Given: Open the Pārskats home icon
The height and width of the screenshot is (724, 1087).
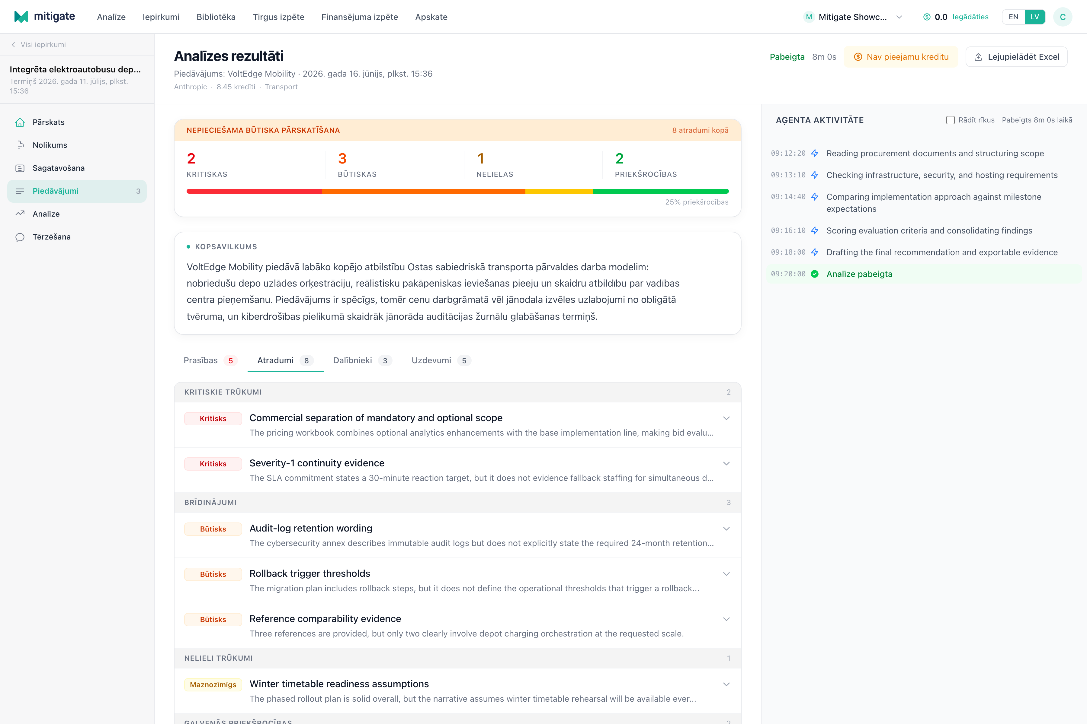Looking at the screenshot, I should coord(20,122).
